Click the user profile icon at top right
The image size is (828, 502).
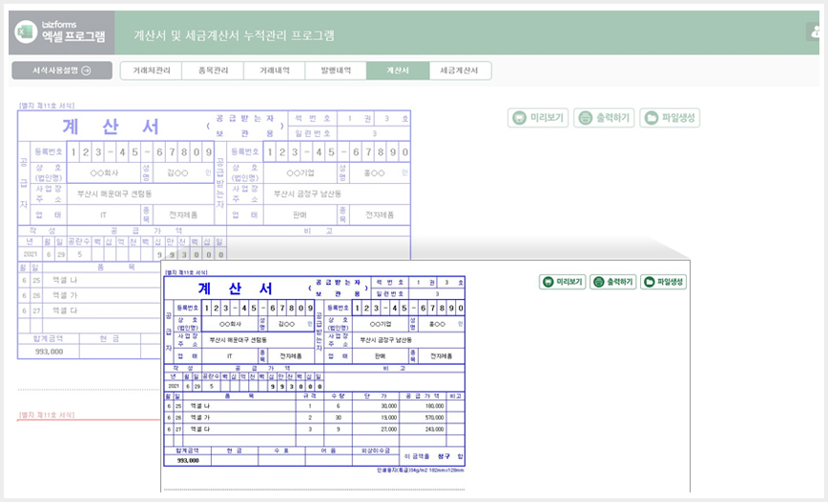point(815,32)
